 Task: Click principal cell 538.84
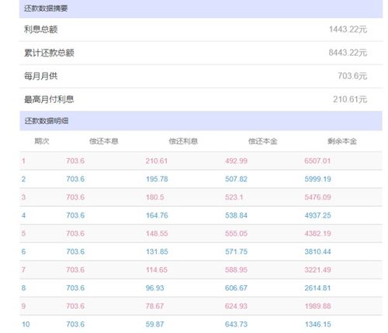(236, 215)
